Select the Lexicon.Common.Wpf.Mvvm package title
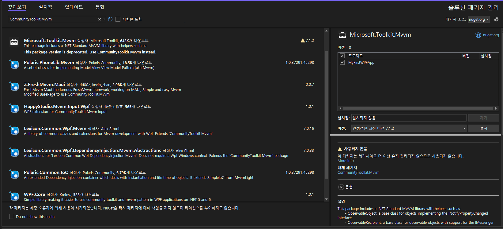The image size is (503, 229). click(55, 129)
